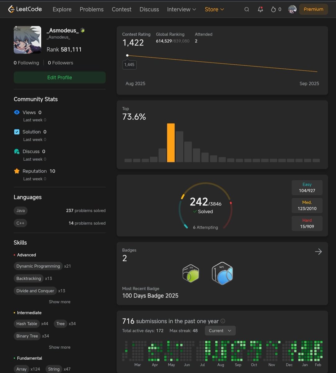This screenshot has height=373, width=336.
Task: Click the Views eye icon
Action: [17, 112]
